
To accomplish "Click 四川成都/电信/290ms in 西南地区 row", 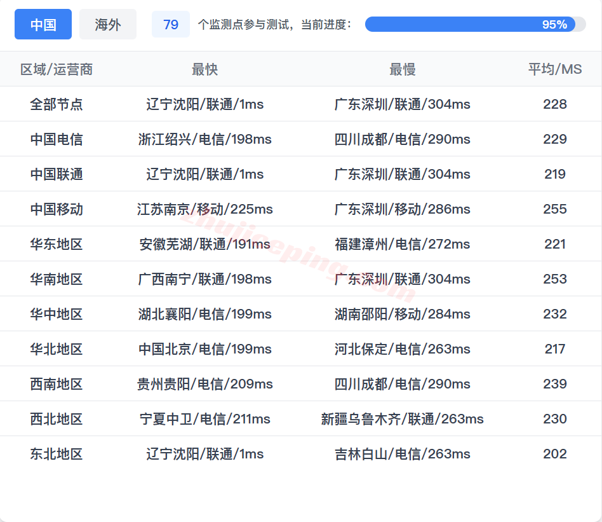I will (x=403, y=384).
